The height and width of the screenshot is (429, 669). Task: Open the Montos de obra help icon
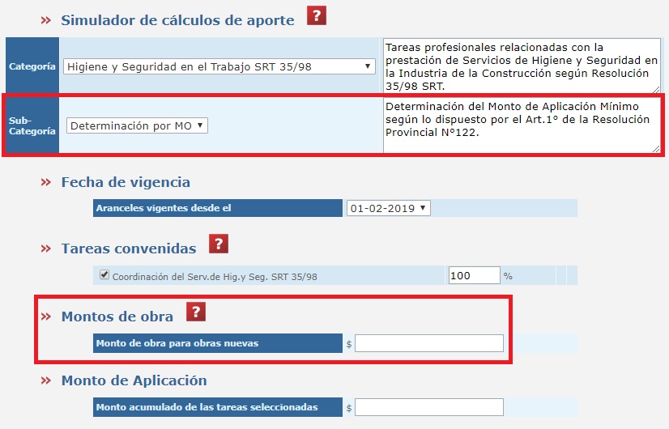(x=196, y=312)
